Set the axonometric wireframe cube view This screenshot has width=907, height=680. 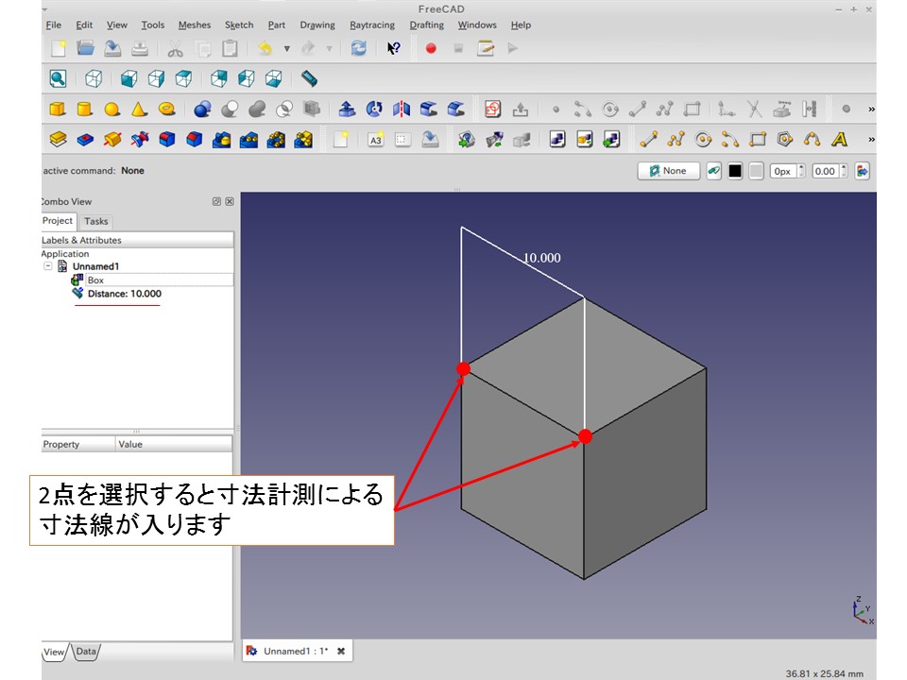click(94, 78)
